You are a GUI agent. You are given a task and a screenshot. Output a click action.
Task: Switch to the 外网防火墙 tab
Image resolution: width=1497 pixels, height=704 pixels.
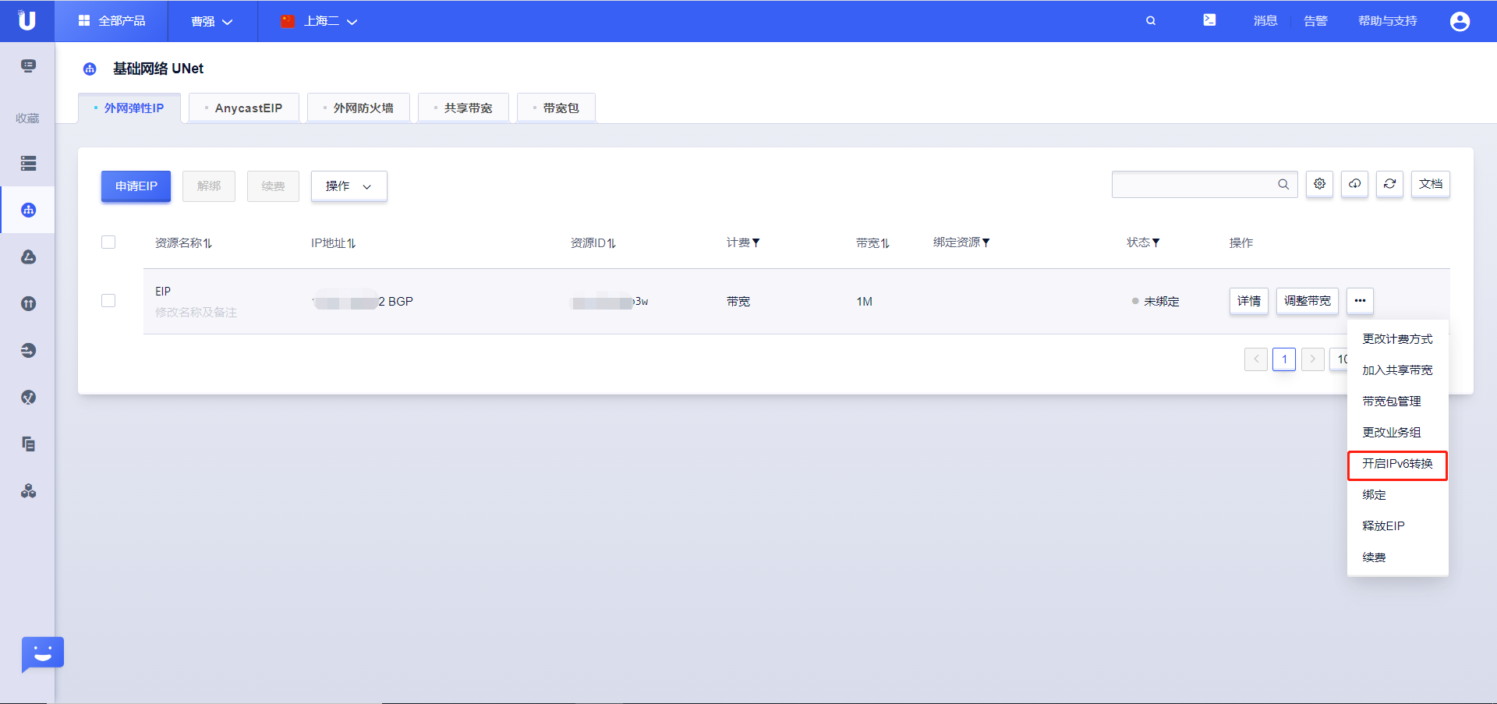click(359, 108)
